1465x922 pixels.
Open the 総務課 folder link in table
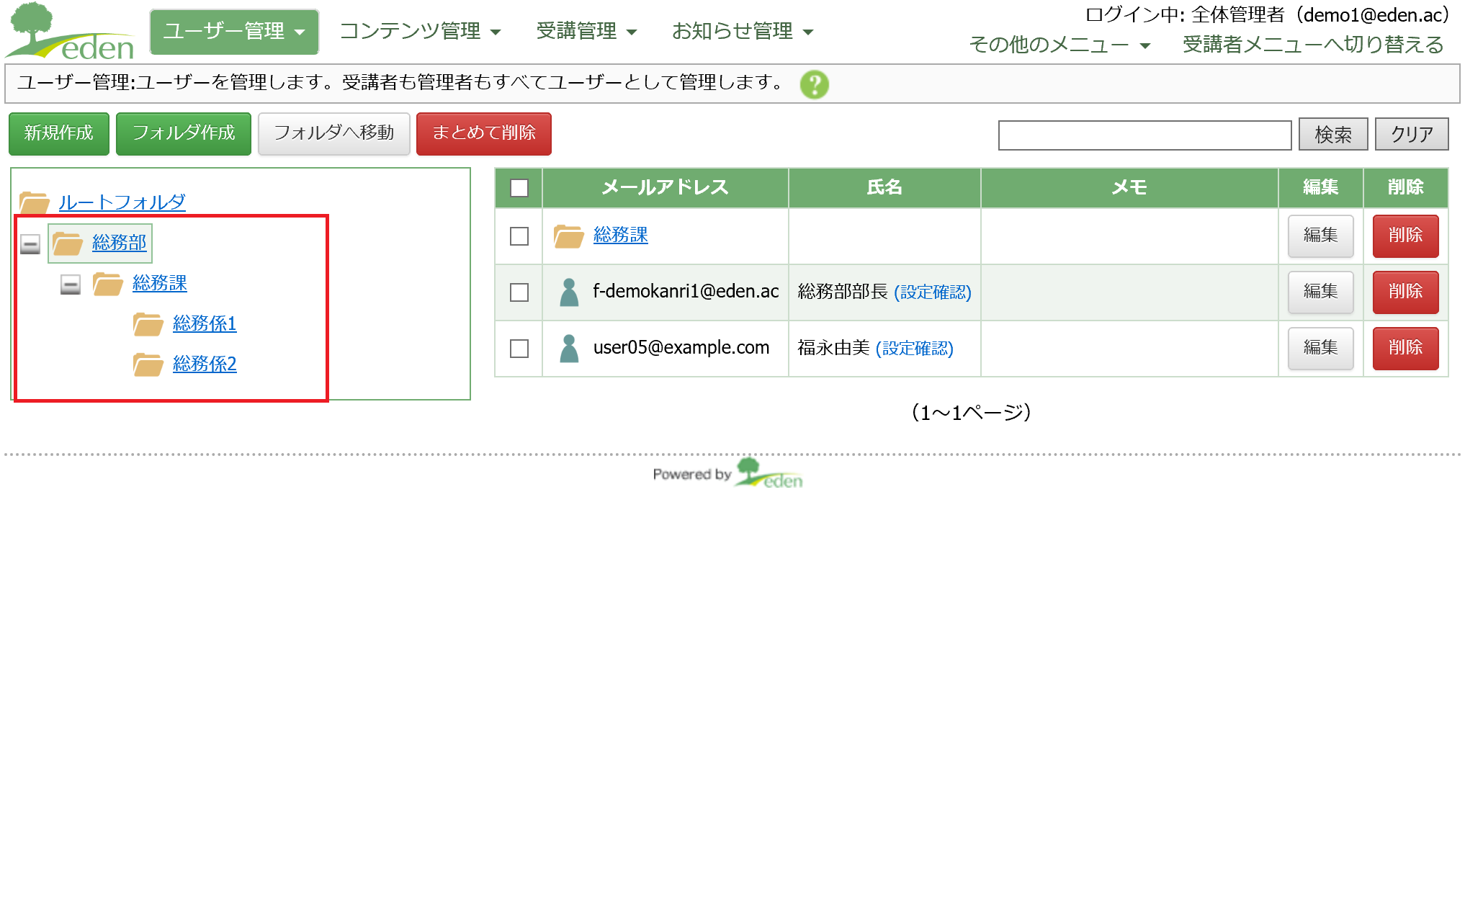(620, 235)
